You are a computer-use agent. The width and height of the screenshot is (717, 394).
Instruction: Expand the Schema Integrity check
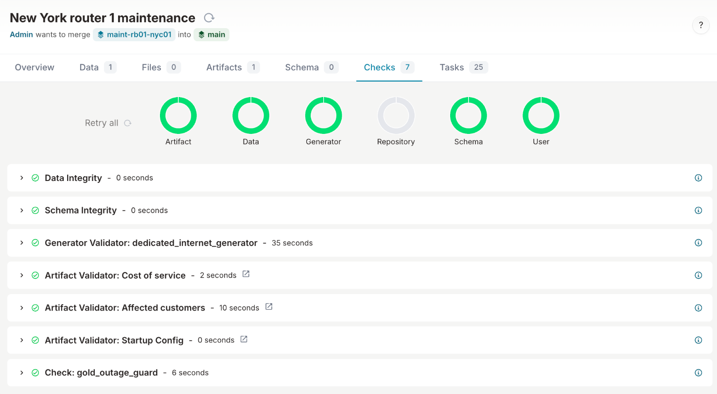[x=22, y=211]
